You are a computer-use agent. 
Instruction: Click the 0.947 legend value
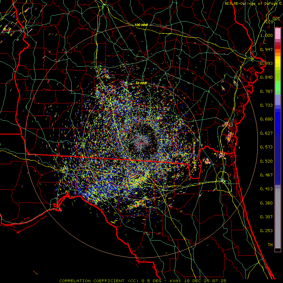tap(266, 49)
